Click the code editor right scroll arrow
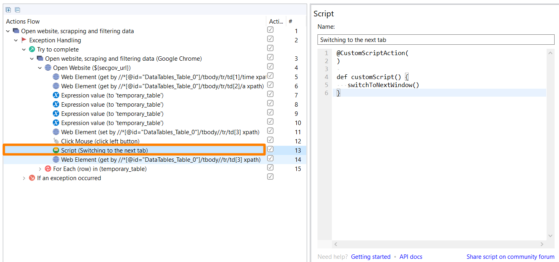This screenshot has height=262, width=559. coord(542,244)
